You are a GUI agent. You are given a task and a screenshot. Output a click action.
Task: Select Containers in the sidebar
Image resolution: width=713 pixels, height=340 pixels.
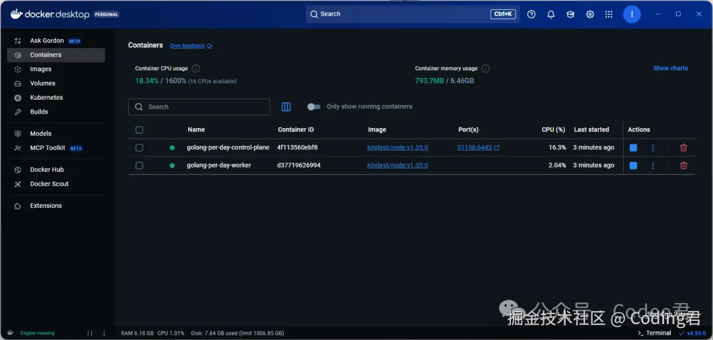pyautogui.click(x=56, y=55)
